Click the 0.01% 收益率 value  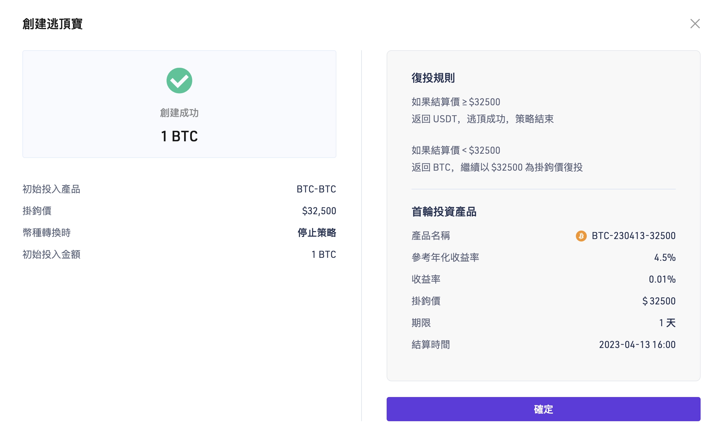click(x=662, y=279)
